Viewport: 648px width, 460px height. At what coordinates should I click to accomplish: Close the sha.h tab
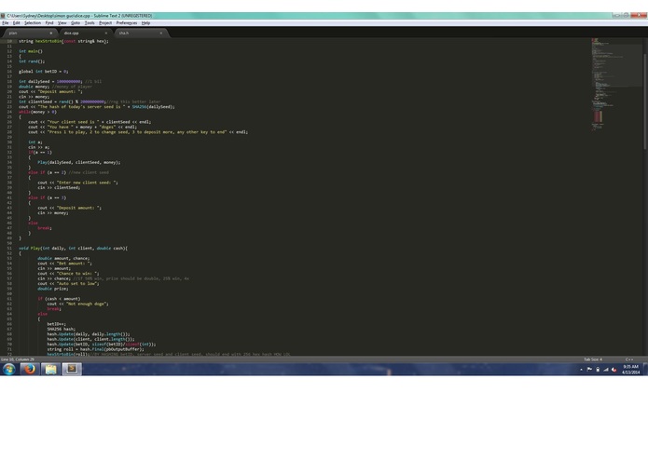point(161,33)
